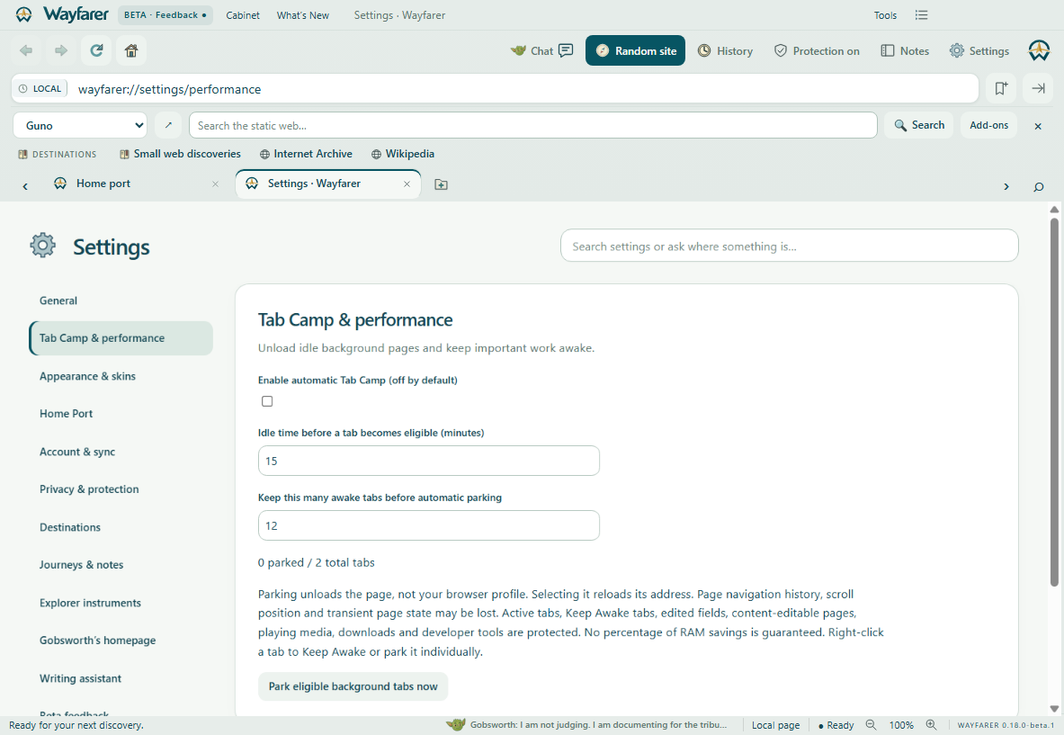The image size is (1064, 735).
Task: Click the Wayfarer profile compass icon
Action: tap(1039, 50)
